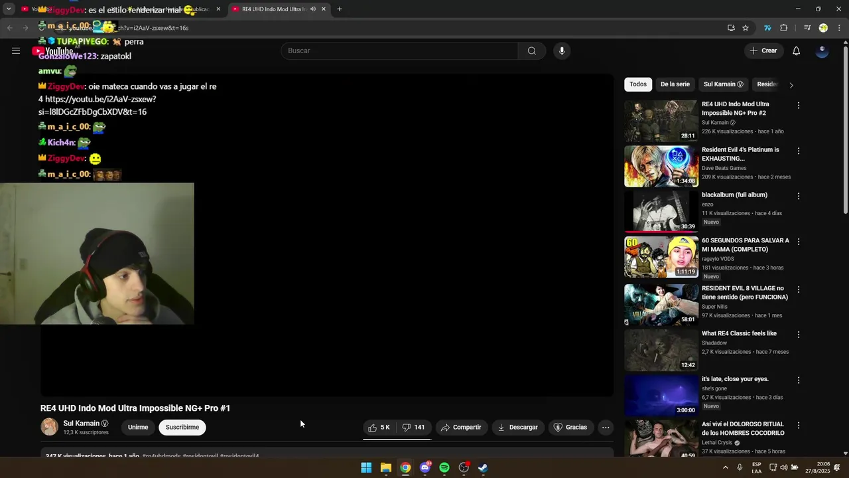Select the Sul Karnain filter chip
This screenshot has width=849, height=478.
723,84
